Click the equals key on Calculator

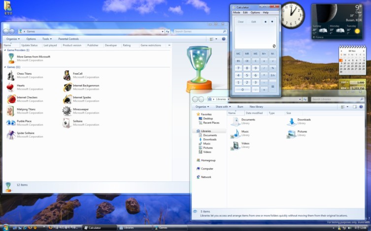click(272, 86)
